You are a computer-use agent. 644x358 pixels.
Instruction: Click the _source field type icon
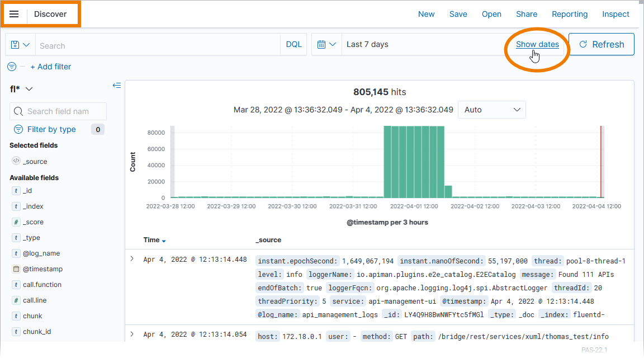click(x=16, y=161)
